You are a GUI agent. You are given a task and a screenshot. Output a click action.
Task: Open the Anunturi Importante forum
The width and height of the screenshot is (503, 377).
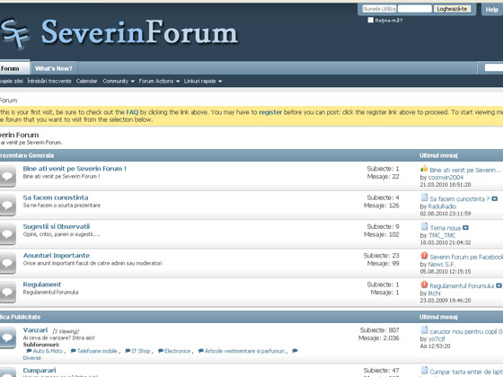tap(57, 256)
